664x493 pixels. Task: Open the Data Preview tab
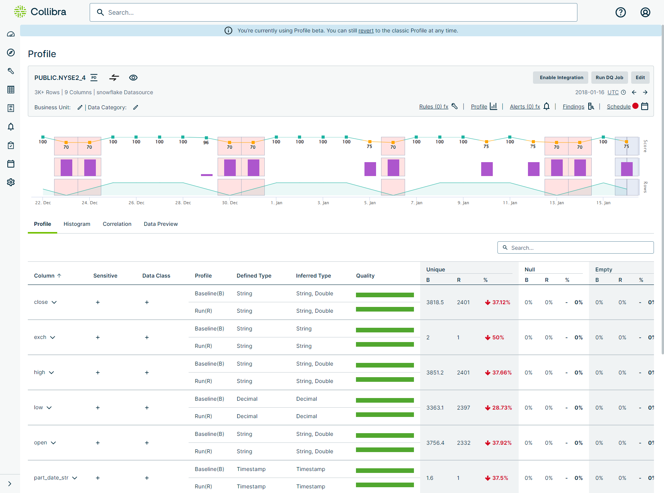[x=161, y=224]
